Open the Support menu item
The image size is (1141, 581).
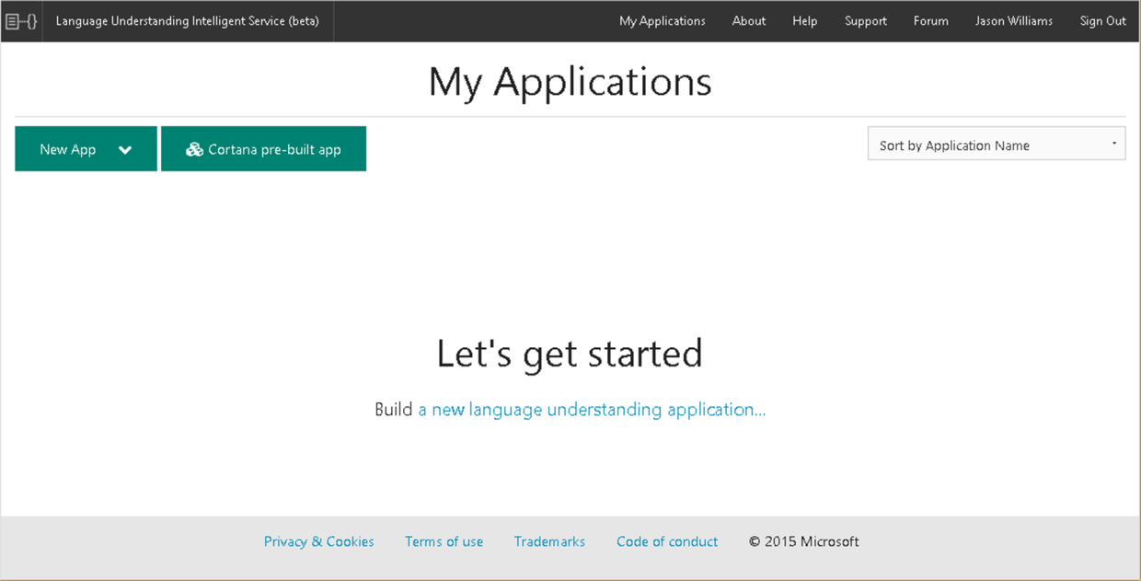[x=865, y=21]
